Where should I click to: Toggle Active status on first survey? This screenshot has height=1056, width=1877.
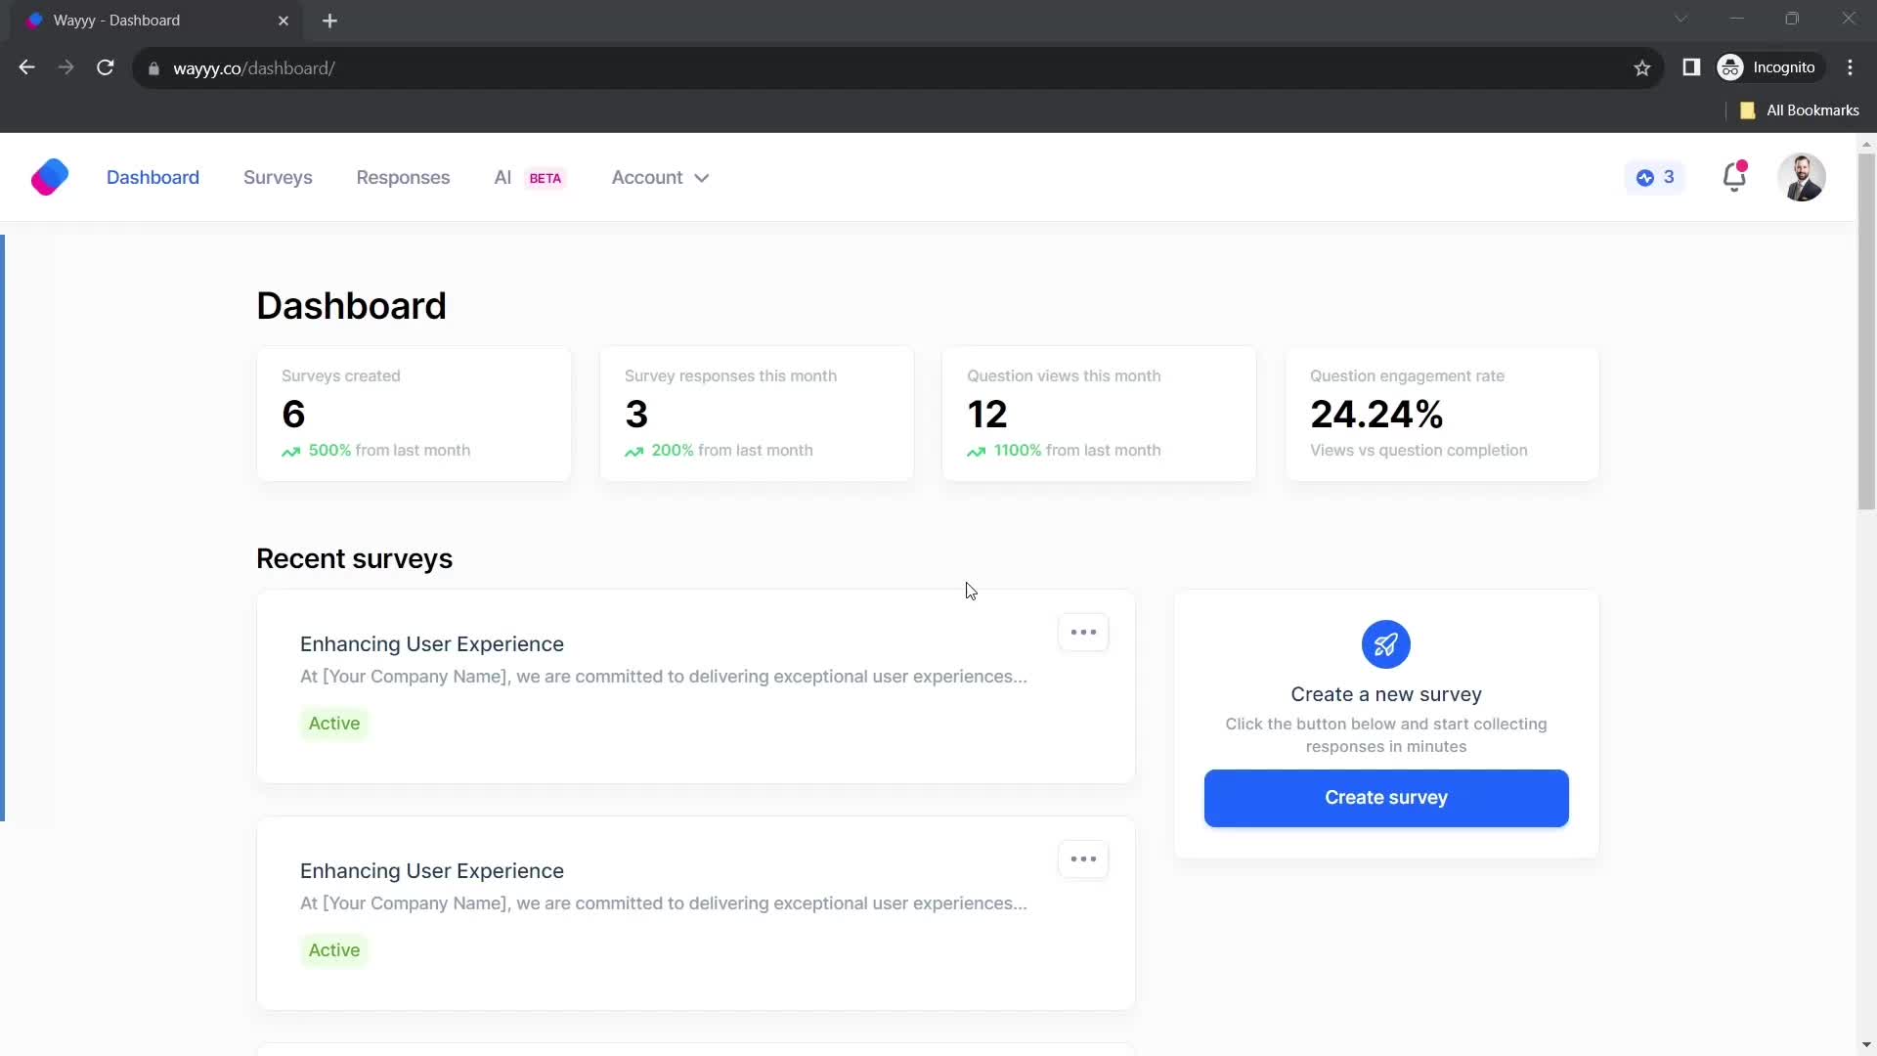334,722
